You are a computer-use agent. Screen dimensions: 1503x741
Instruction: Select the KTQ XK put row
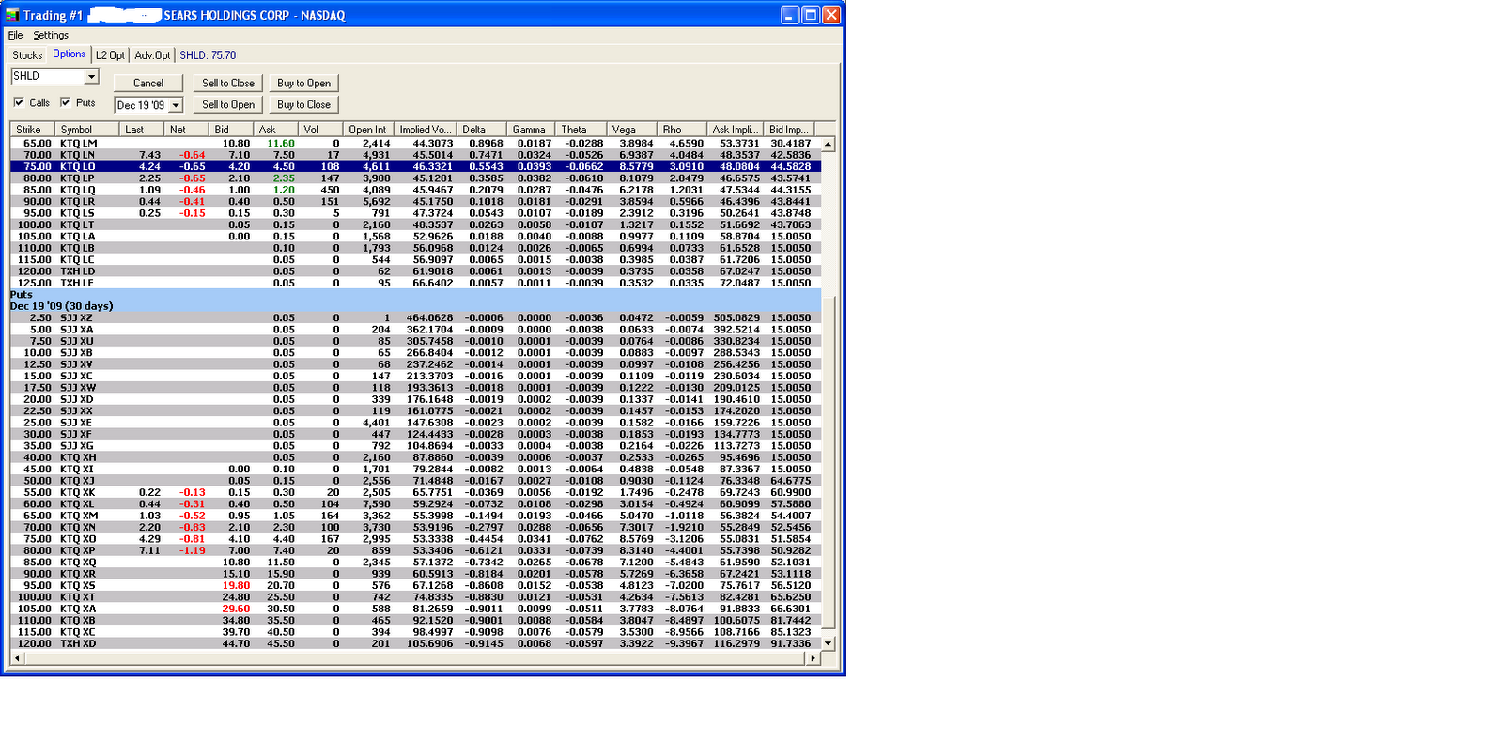click(415, 492)
